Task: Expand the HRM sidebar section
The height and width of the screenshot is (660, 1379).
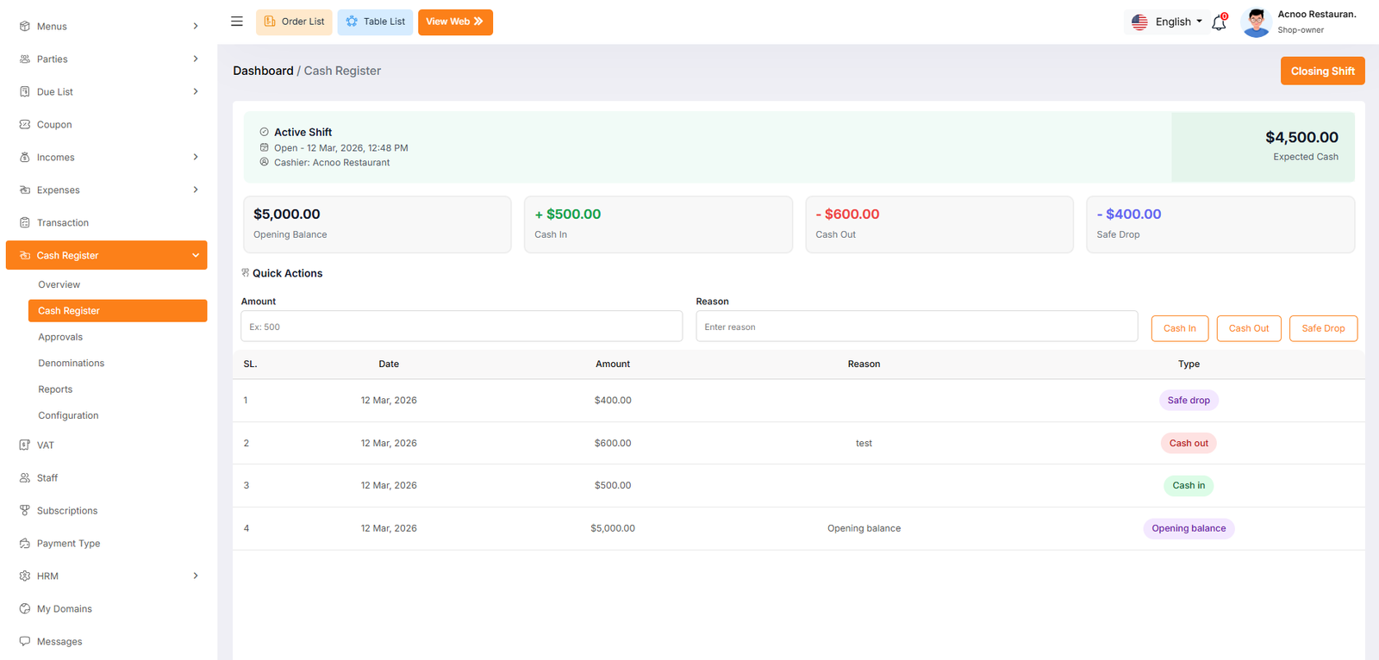Action: point(196,576)
